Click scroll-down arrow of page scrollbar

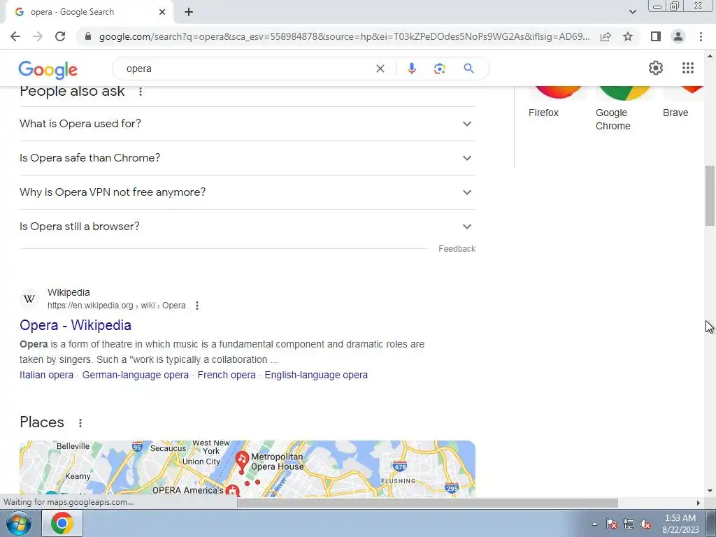pyautogui.click(x=710, y=492)
